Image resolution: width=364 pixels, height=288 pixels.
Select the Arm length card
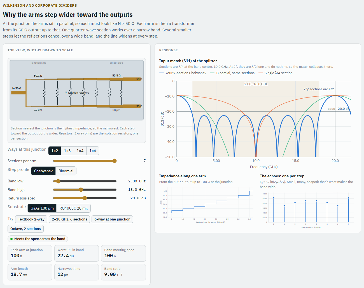pos(30,272)
